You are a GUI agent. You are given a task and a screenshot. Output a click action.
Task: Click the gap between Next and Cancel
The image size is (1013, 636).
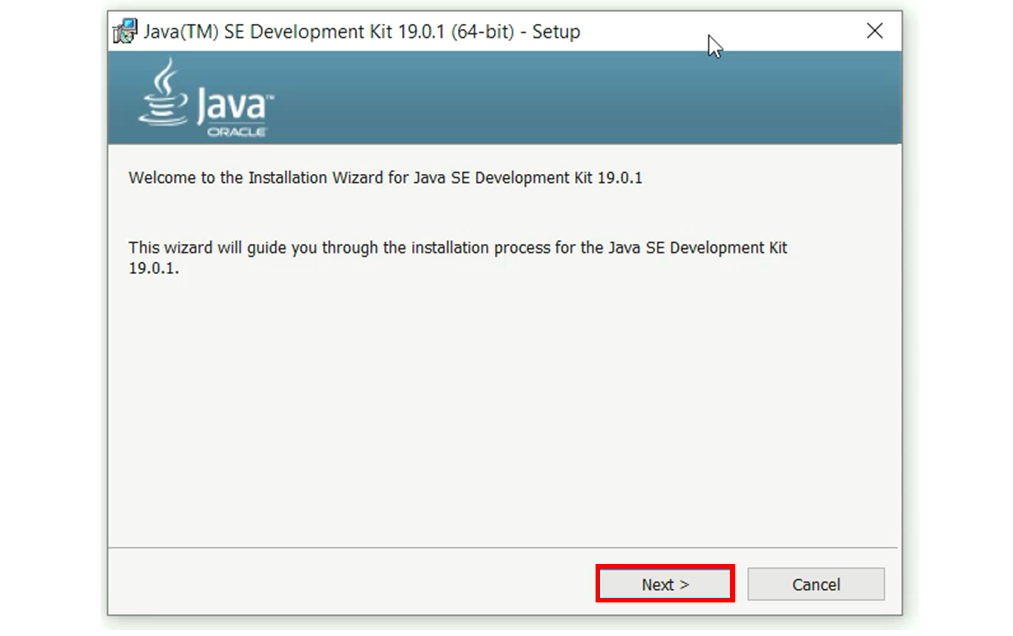[741, 584]
